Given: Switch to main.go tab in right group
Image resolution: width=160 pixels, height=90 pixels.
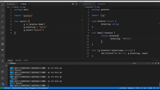Looking at the screenshot, I should 88,4.
